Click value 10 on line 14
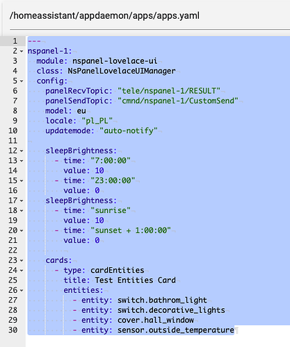The image size is (290, 347). [x=99, y=171]
